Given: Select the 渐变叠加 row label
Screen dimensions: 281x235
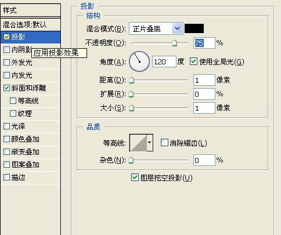Looking at the screenshot, I should (x=25, y=152).
